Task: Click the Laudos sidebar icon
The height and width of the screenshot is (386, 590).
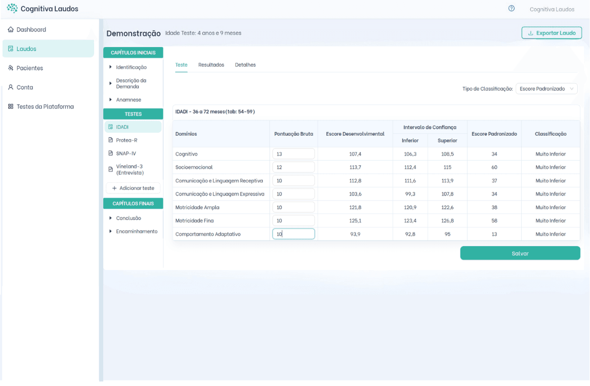Action: 11,49
